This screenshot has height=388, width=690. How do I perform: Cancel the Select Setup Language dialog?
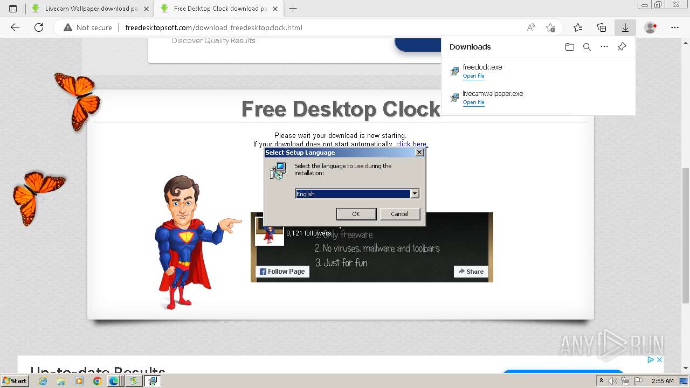tap(399, 214)
